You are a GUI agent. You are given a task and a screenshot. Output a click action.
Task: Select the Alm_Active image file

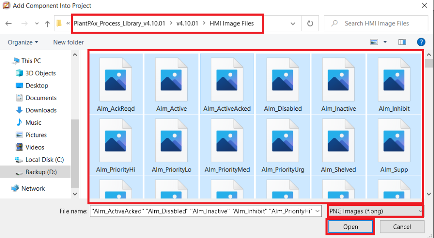pos(171,84)
